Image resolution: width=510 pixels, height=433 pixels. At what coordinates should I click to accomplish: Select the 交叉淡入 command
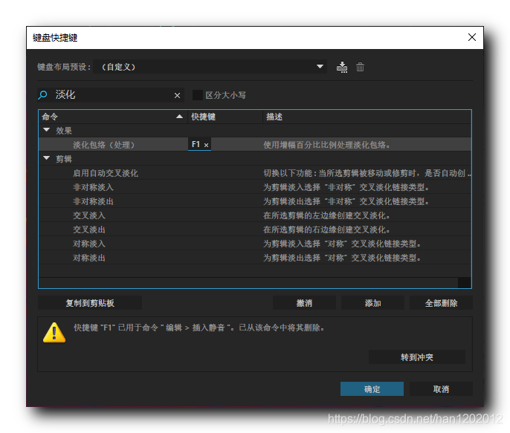pos(88,215)
